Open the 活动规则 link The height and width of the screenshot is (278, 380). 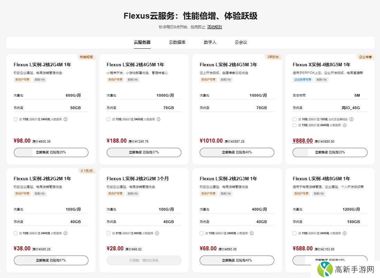point(214,27)
